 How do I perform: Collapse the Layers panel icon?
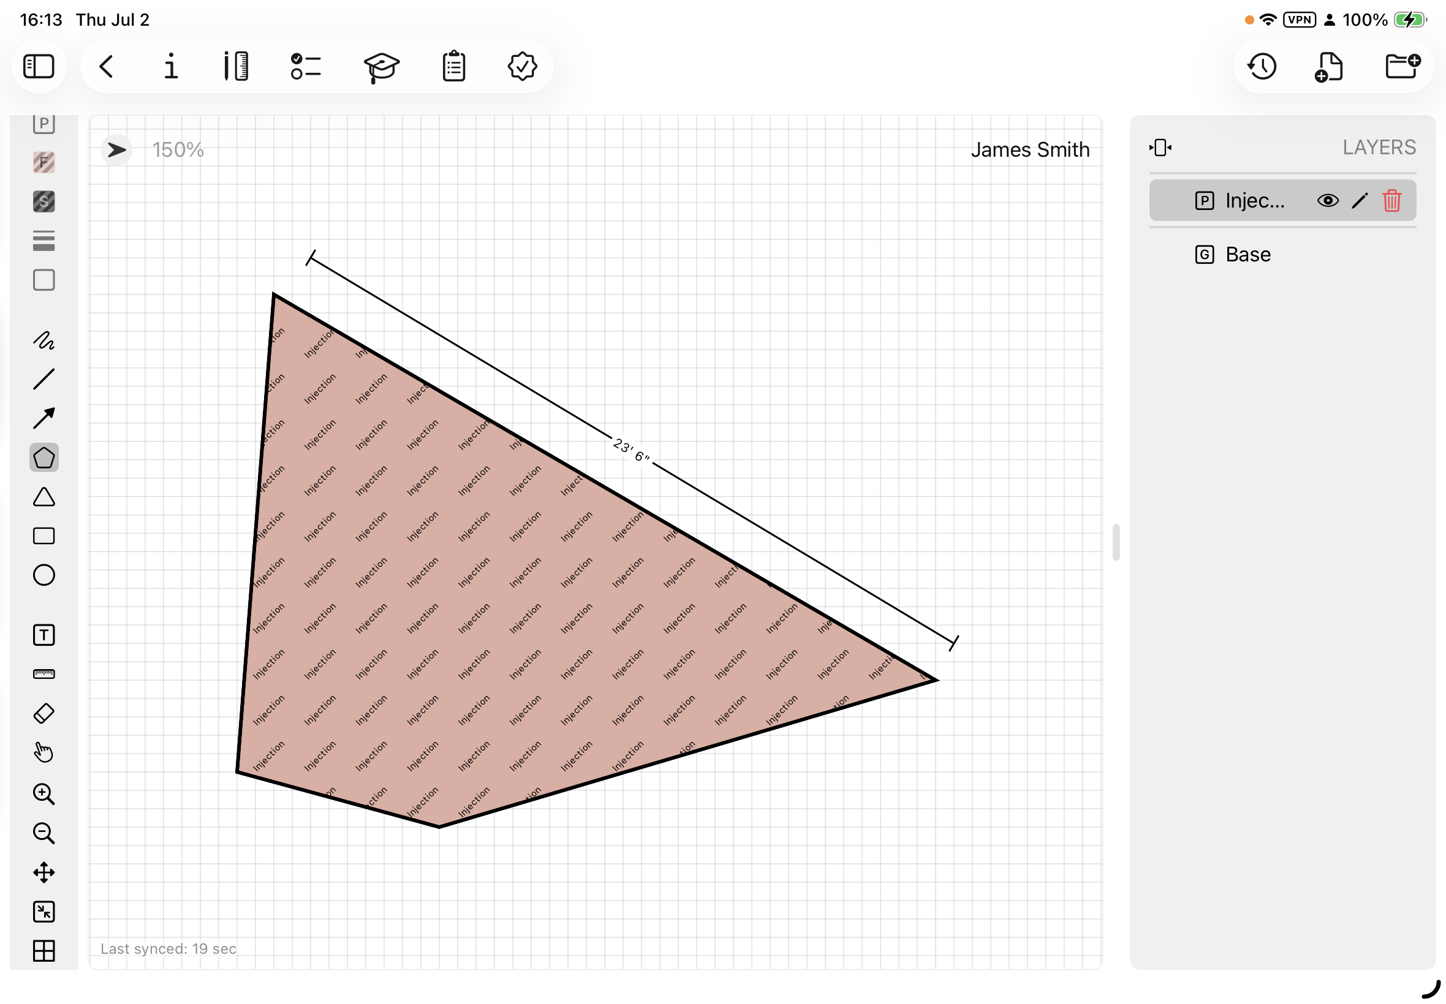(x=1160, y=148)
